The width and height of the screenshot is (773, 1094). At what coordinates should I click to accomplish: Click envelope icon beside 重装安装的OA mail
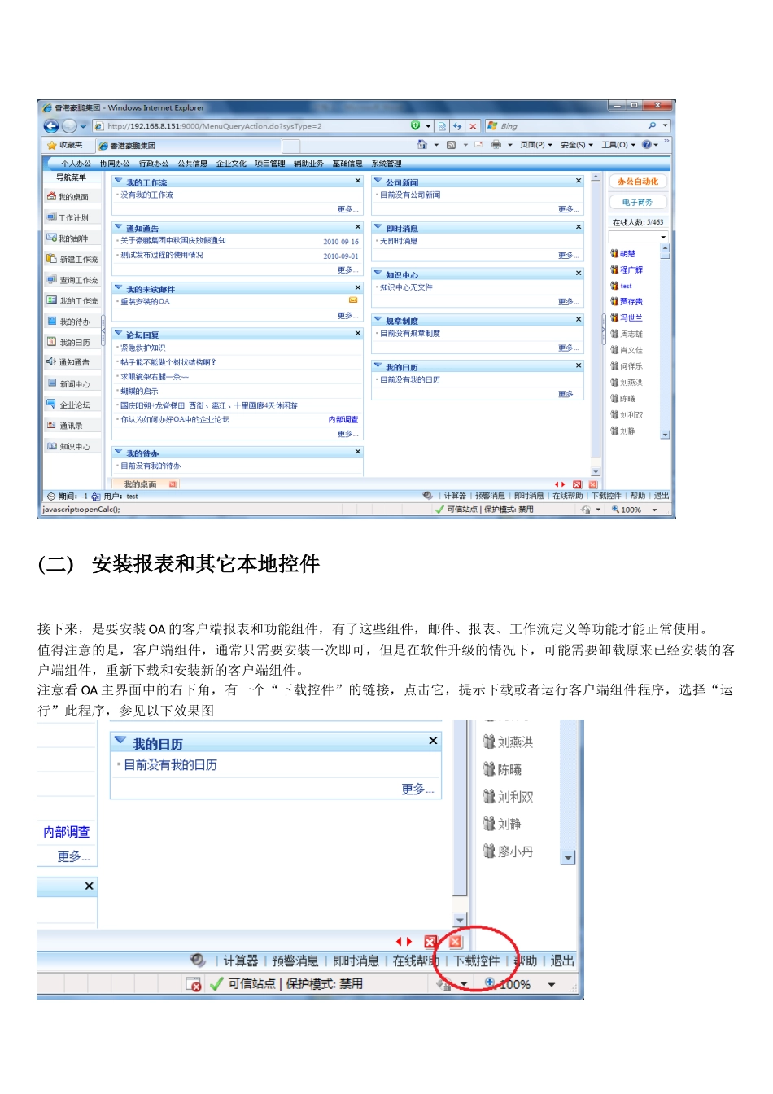point(353,300)
